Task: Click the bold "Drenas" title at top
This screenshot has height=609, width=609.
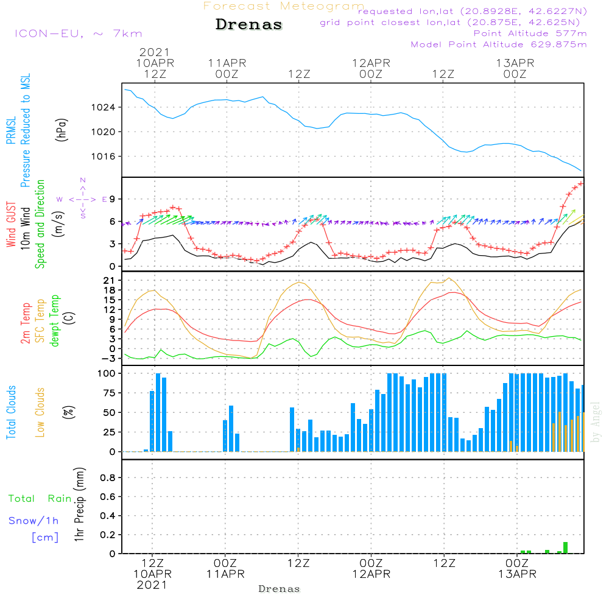Action: click(249, 24)
